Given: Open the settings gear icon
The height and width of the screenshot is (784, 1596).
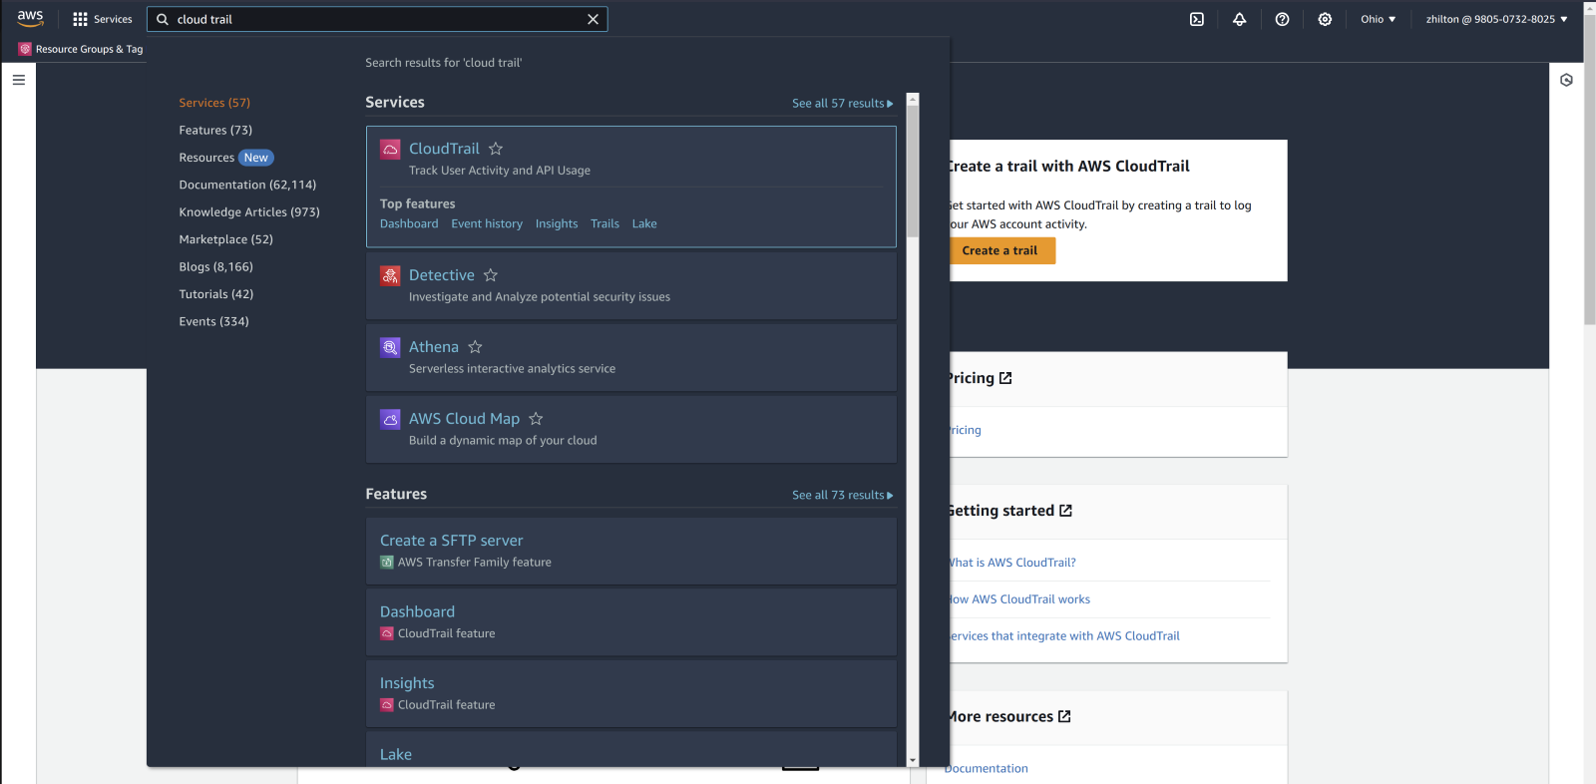Looking at the screenshot, I should 1325,19.
